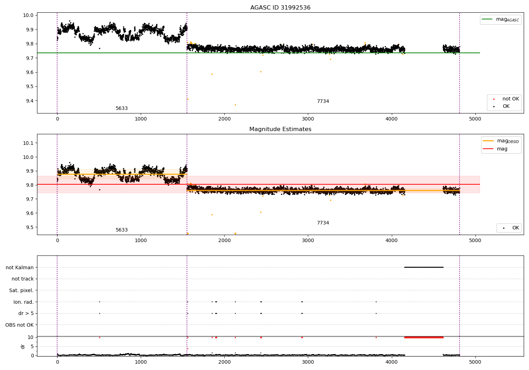Click the '5000' x tick under bottom plot
529x370 pixels.
pos(475,362)
